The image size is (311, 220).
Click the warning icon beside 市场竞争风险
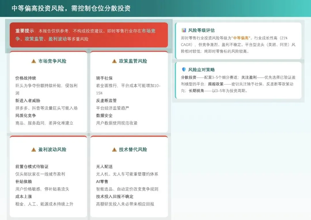33,61
